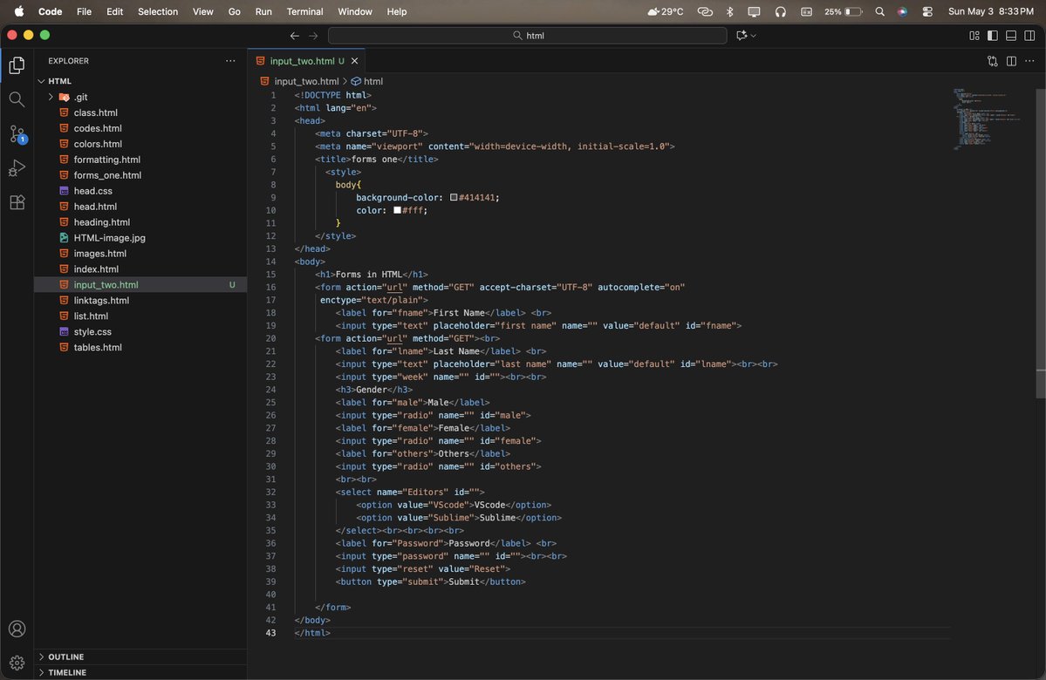Open the Go menu

(x=234, y=11)
